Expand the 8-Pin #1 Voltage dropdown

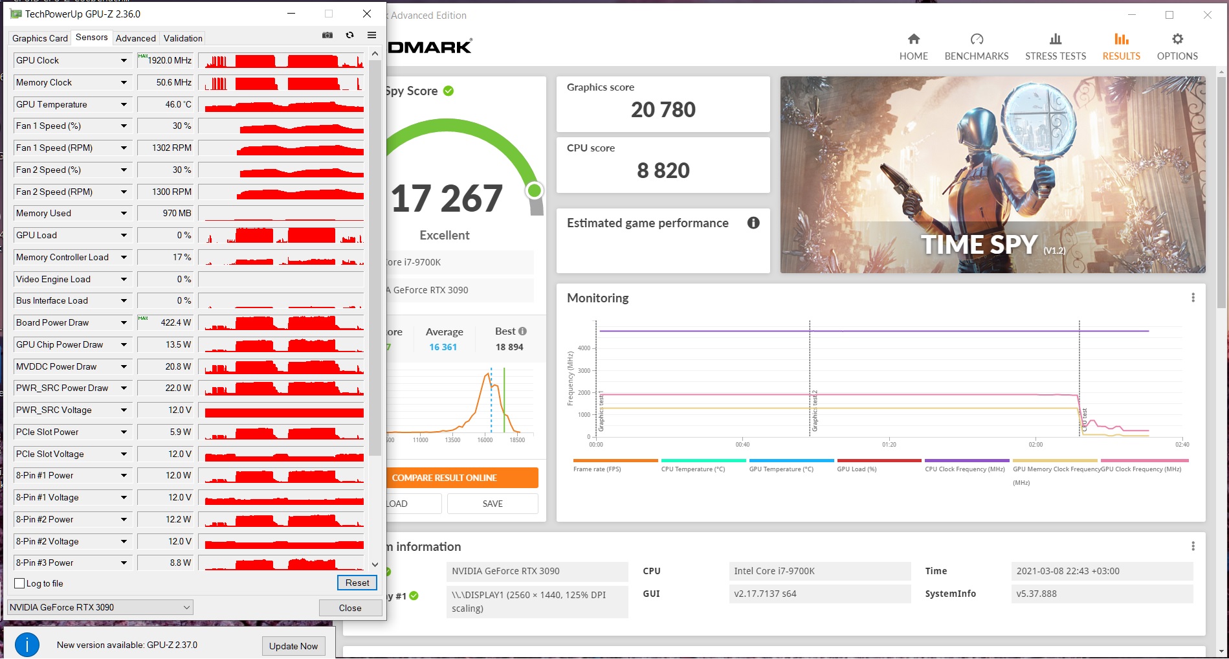(x=124, y=498)
